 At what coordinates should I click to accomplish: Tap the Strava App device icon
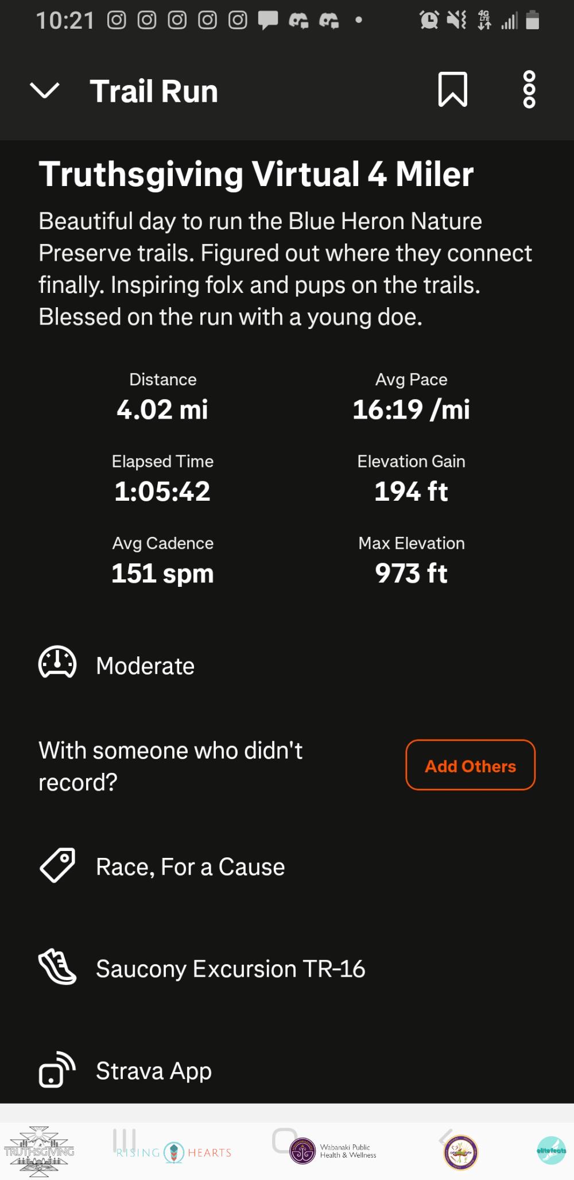pyautogui.click(x=57, y=1070)
